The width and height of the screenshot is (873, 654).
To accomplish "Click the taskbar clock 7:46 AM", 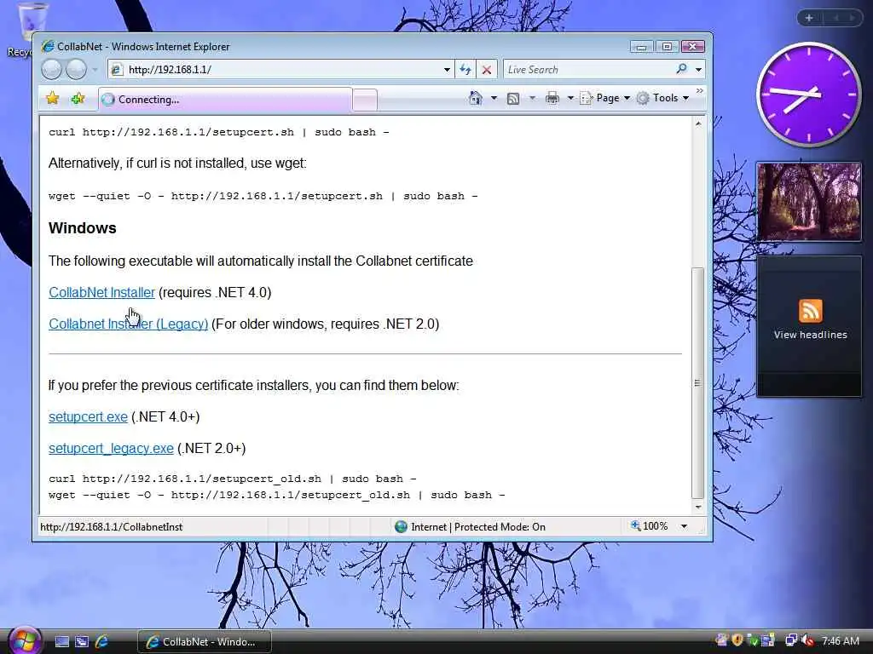I will pos(840,641).
